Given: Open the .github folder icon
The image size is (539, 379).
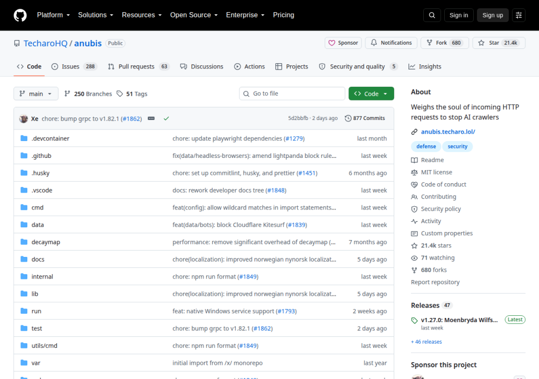Looking at the screenshot, I should tap(24, 155).
